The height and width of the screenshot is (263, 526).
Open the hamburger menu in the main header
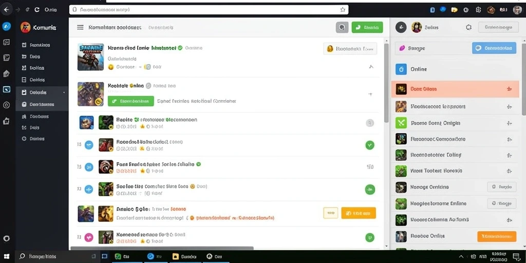pyautogui.click(x=80, y=27)
